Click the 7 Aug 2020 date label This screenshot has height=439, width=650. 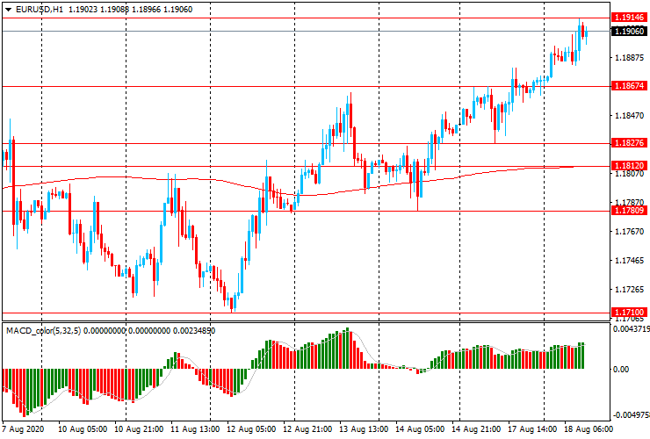pyautogui.click(x=22, y=428)
